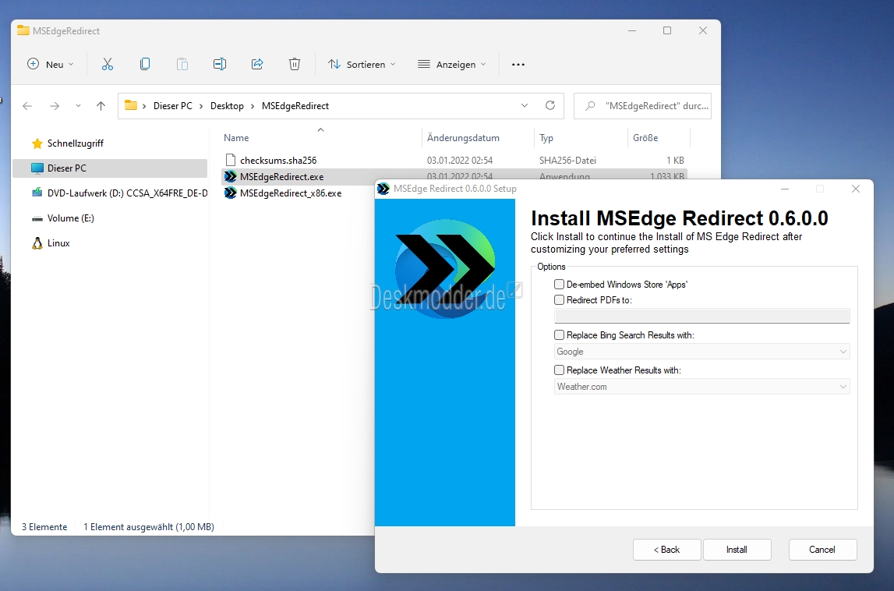The image size is (894, 591).
Task: Click the Paste clipboard icon in Explorer toolbar
Action: (x=182, y=65)
